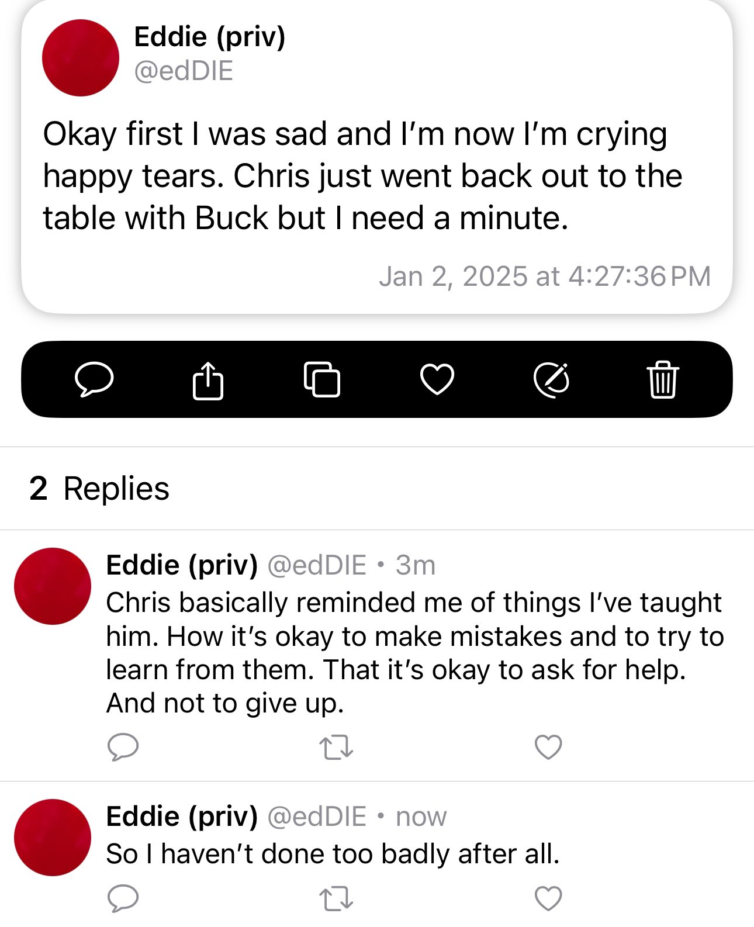
Task: Copy the tweet using the duplicate icon
Action: 322,379
